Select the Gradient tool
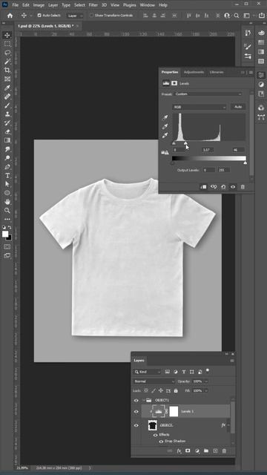The image size is (267, 475). 7,140
